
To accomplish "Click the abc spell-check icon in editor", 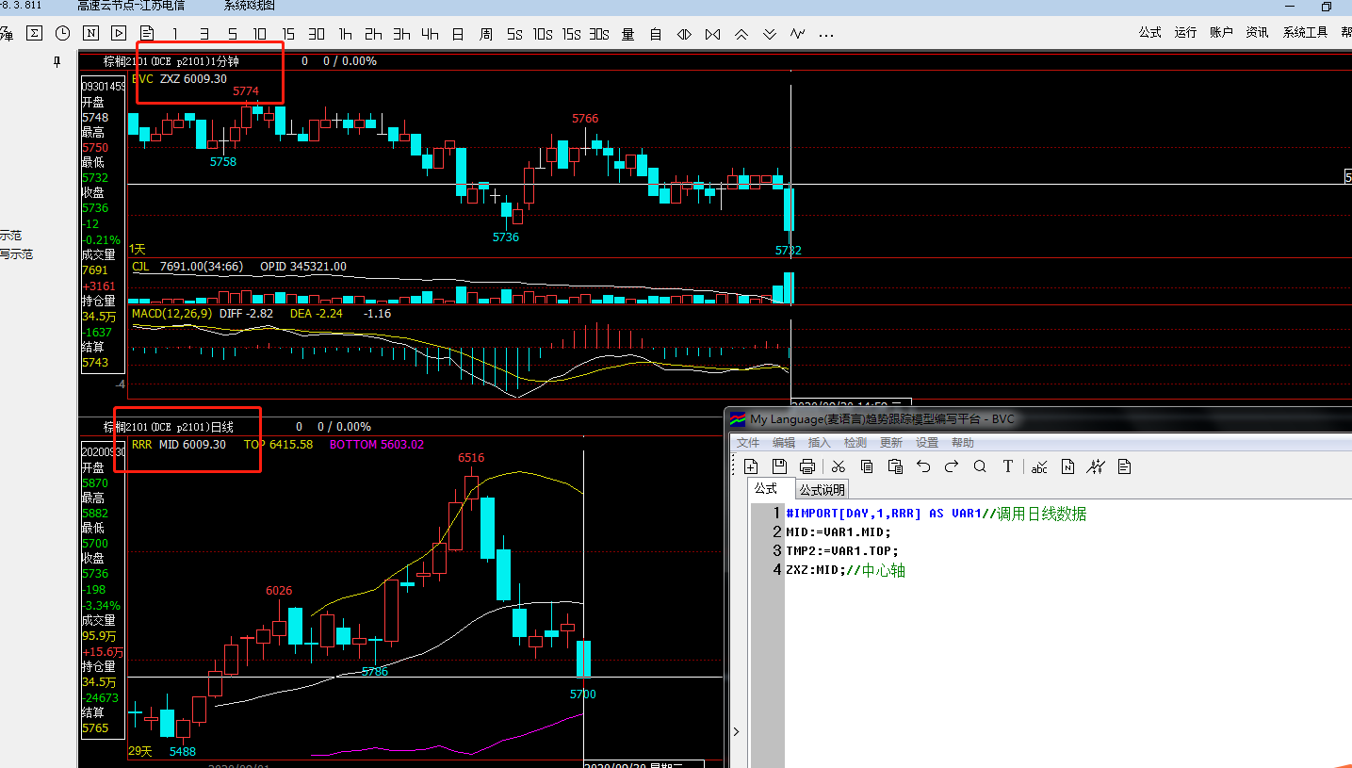I will [1039, 466].
